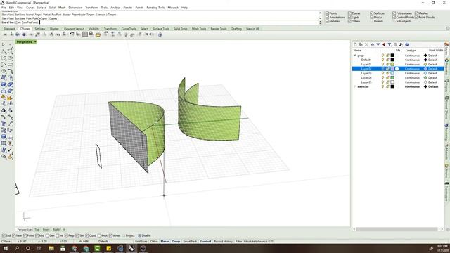Toggle Planar in status bar
The width and height of the screenshot is (450, 253).
tap(165, 242)
